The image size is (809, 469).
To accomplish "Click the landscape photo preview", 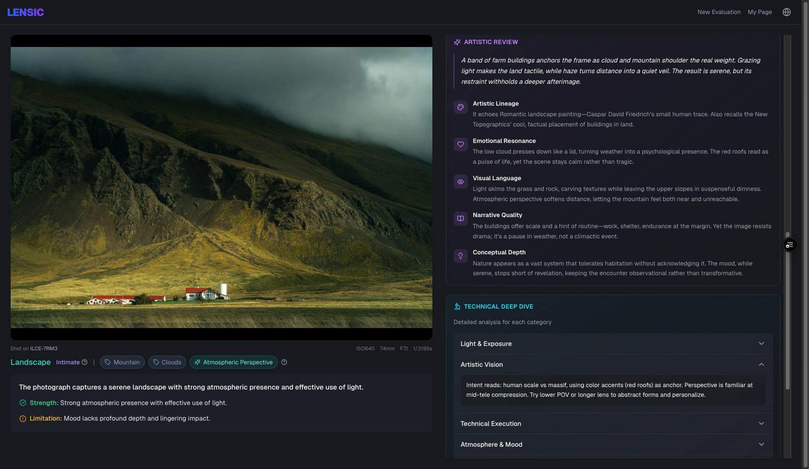I will pyautogui.click(x=222, y=188).
